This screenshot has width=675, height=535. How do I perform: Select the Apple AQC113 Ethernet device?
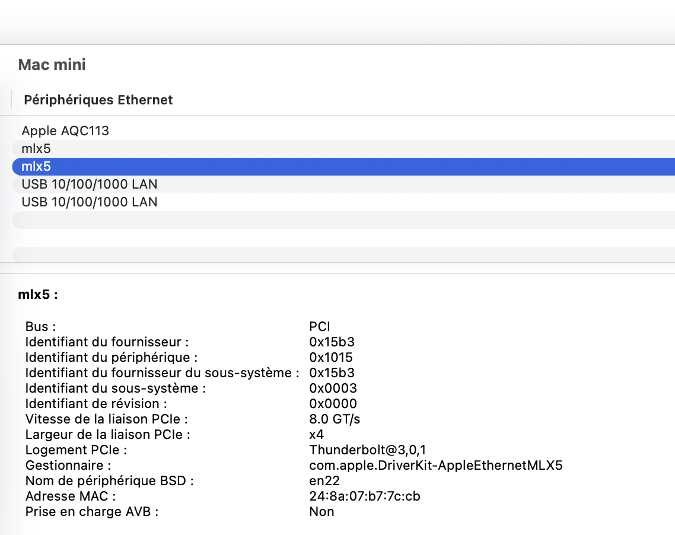[x=65, y=131]
